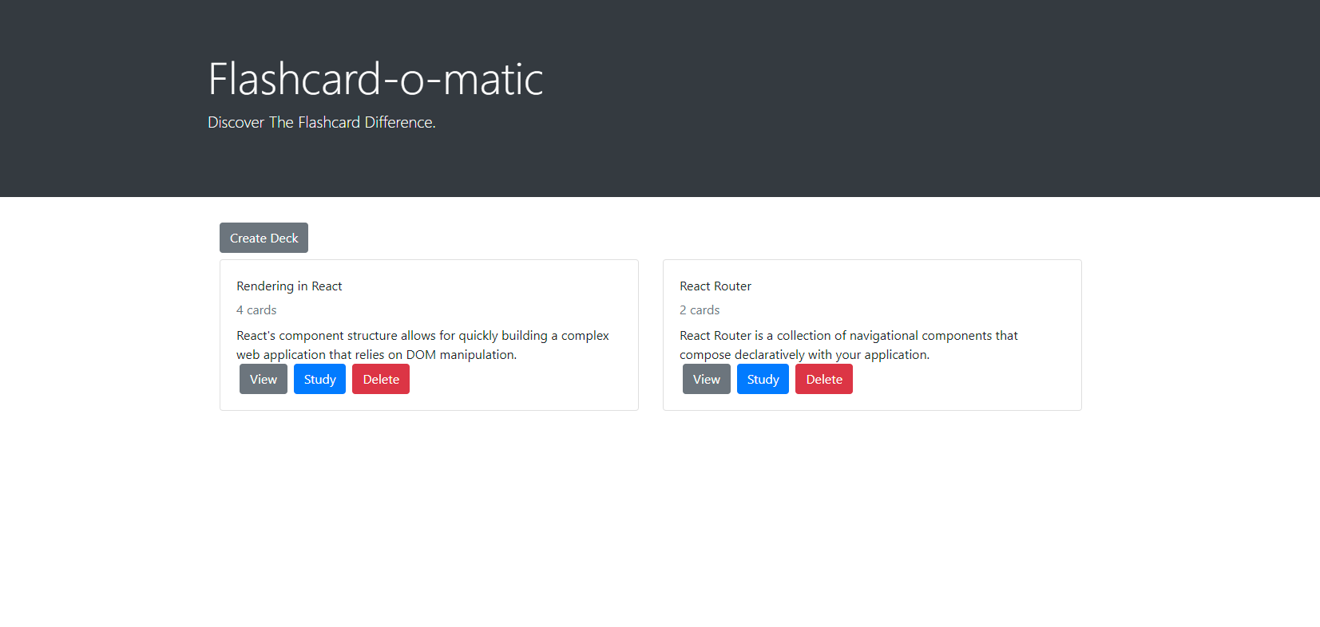Click the 2 cards count label
Image resolution: width=1320 pixels, height=627 pixels.
pyautogui.click(x=700, y=310)
